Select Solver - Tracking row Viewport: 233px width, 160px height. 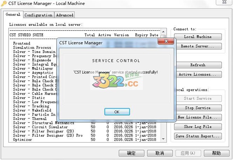pyautogui.click(x=31, y=106)
